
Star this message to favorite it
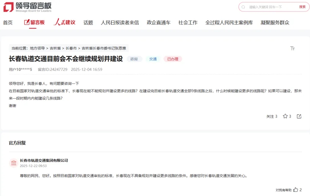pos(285,116)
